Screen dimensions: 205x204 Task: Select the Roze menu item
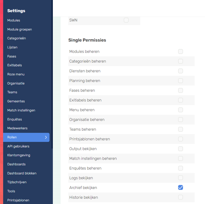[x=16, y=74]
